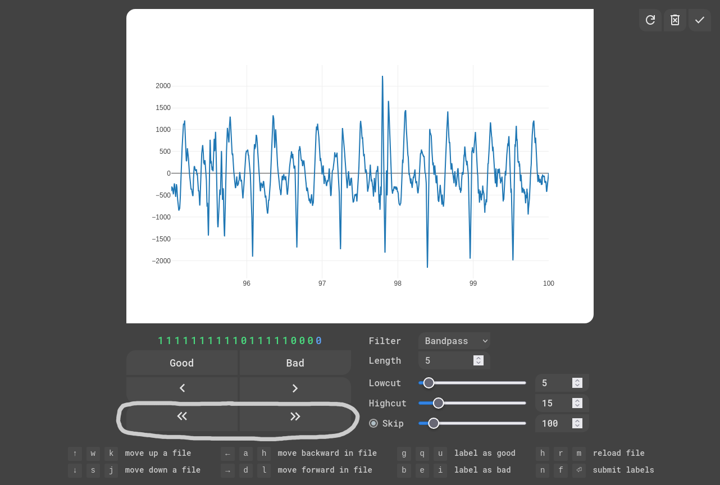Click the Length field stepper arrows

click(479, 360)
